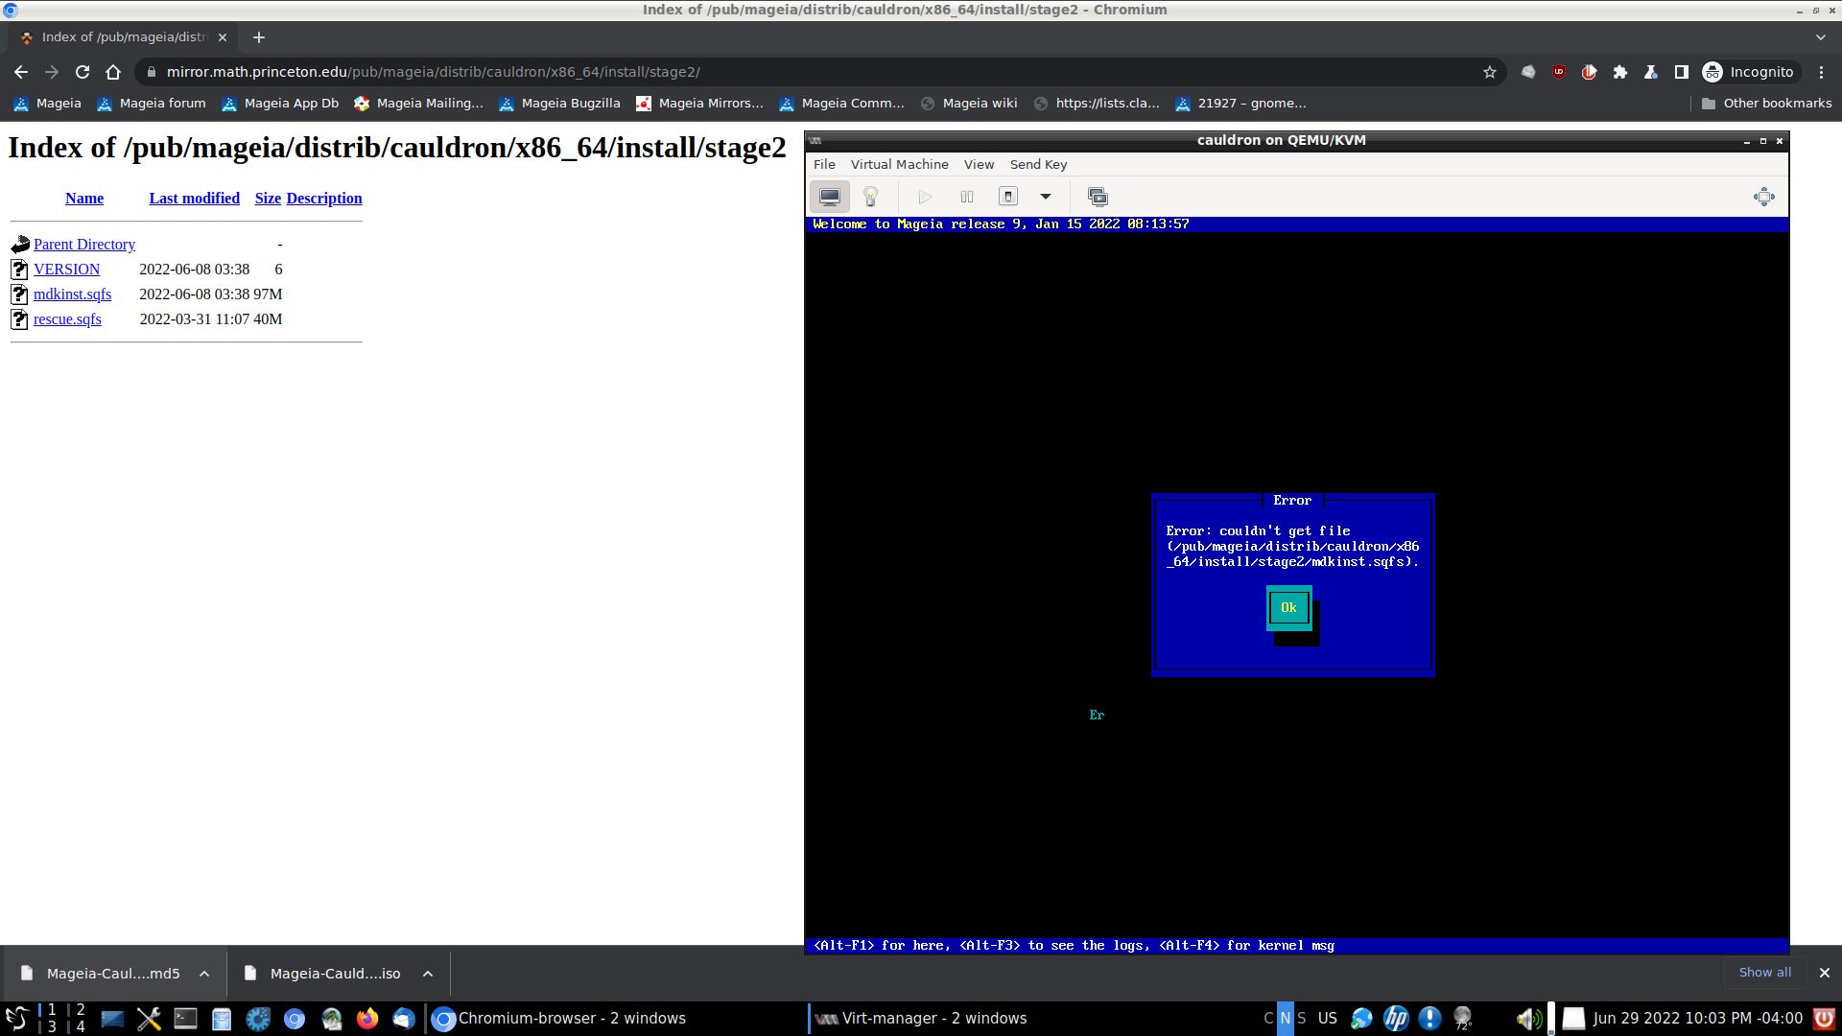Image resolution: width=1842 pixels, height=1036 pixels.
Task: Open the extensions puzzle-piece menu
Action: click(1620, 72)
